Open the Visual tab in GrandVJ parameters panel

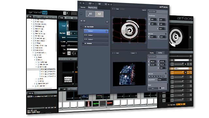61,18
